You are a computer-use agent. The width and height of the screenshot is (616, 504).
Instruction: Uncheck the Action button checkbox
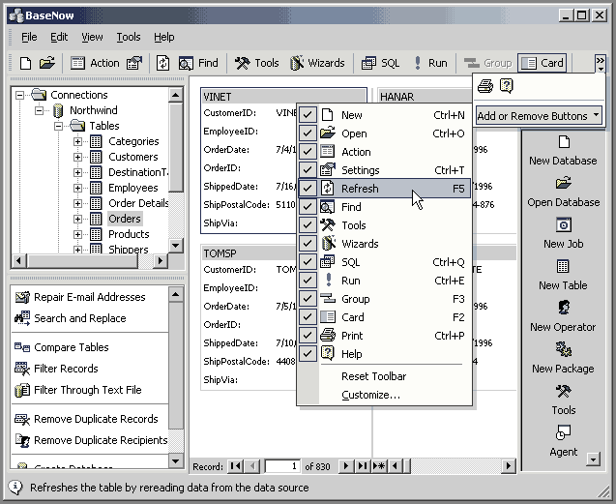[x=308, y=152]
